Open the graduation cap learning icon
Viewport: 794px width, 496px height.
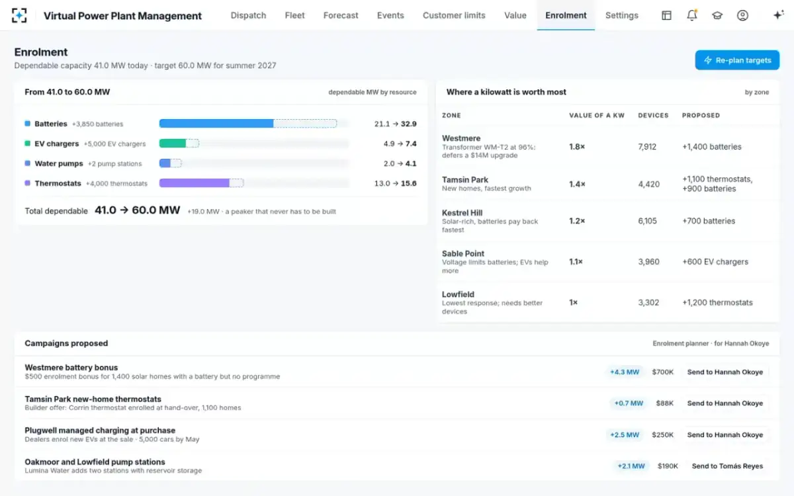(x=717, y=15)
